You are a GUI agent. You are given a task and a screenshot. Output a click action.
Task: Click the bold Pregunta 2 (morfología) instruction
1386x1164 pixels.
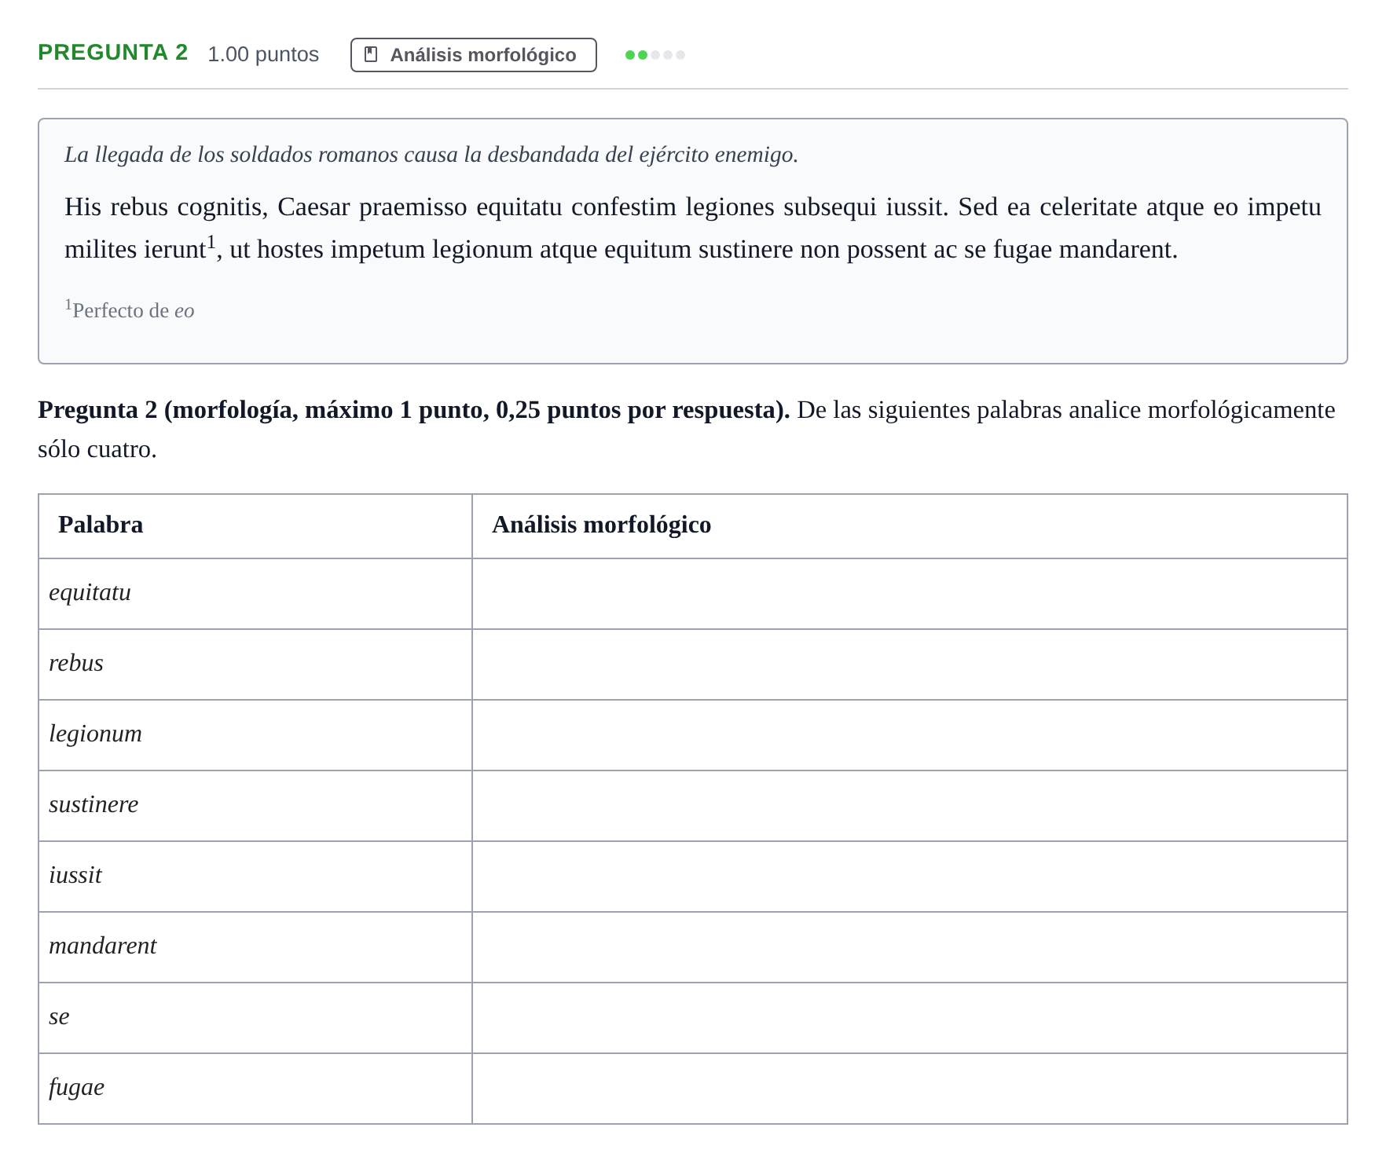(x=413, y=410)
